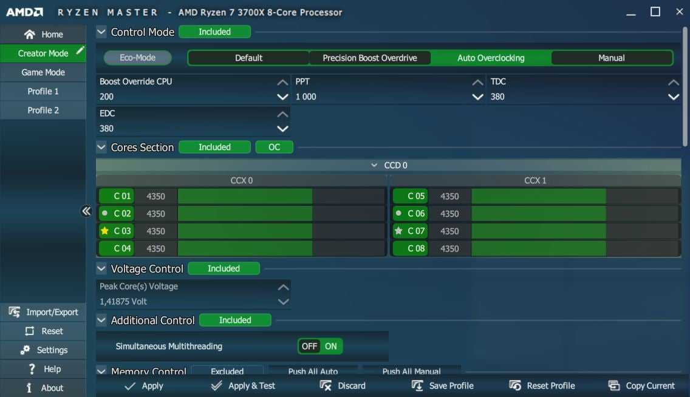Click the gray star on core C 07
This screenshot has height=397, width=690.
(x=398, y=231)
